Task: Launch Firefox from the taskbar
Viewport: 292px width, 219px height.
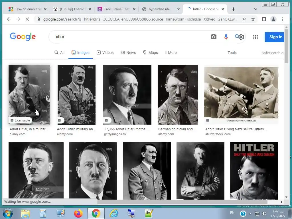Action: tap(78, 213)
